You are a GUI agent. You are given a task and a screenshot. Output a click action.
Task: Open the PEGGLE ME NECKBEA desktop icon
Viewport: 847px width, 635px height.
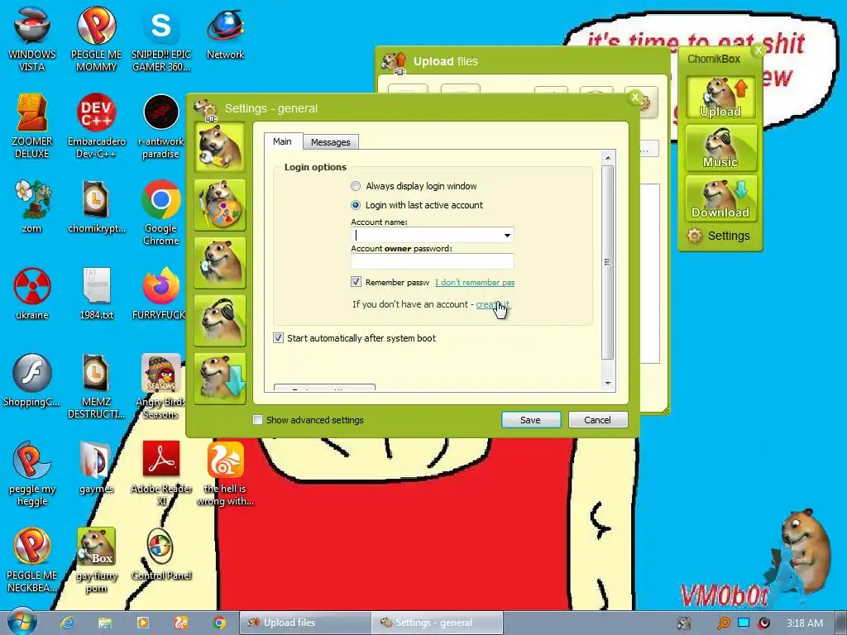pos(32,561)
